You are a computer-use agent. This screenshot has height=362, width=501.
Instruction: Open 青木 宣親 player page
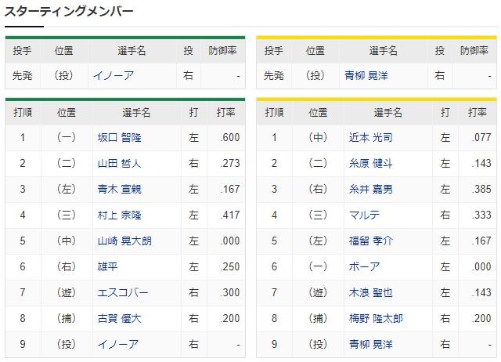point(120,190)
